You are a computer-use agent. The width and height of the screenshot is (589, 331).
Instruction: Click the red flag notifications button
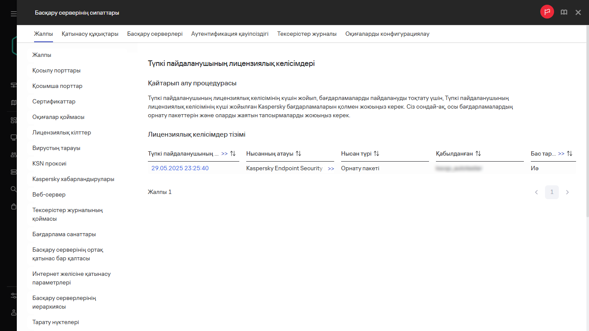coord(547,12)
